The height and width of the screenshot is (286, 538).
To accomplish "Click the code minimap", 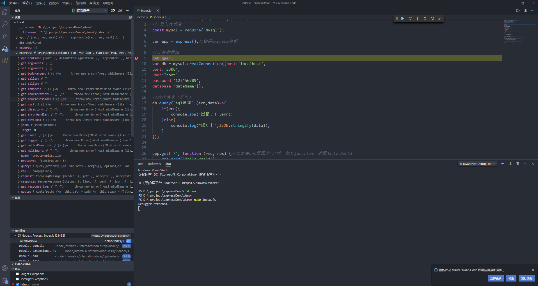I will click(519, 31).
